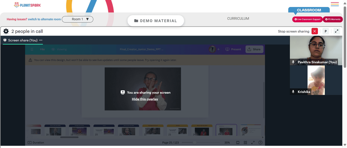The width and height of the screenshot is (347, 148).
Task: Select slide 20 thumbnail
Action: coord(104,130)
